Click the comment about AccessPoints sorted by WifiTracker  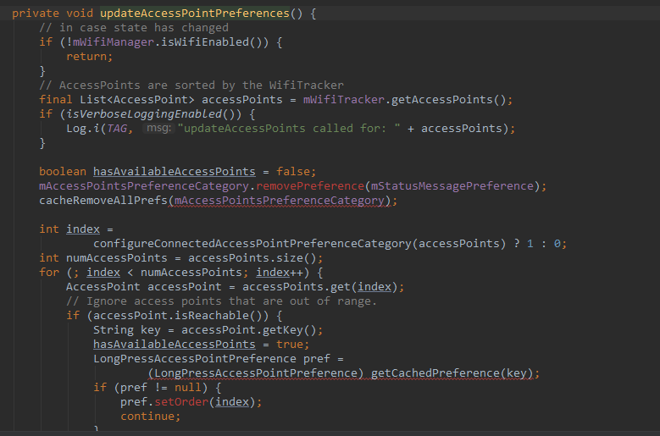coord(191,86)
